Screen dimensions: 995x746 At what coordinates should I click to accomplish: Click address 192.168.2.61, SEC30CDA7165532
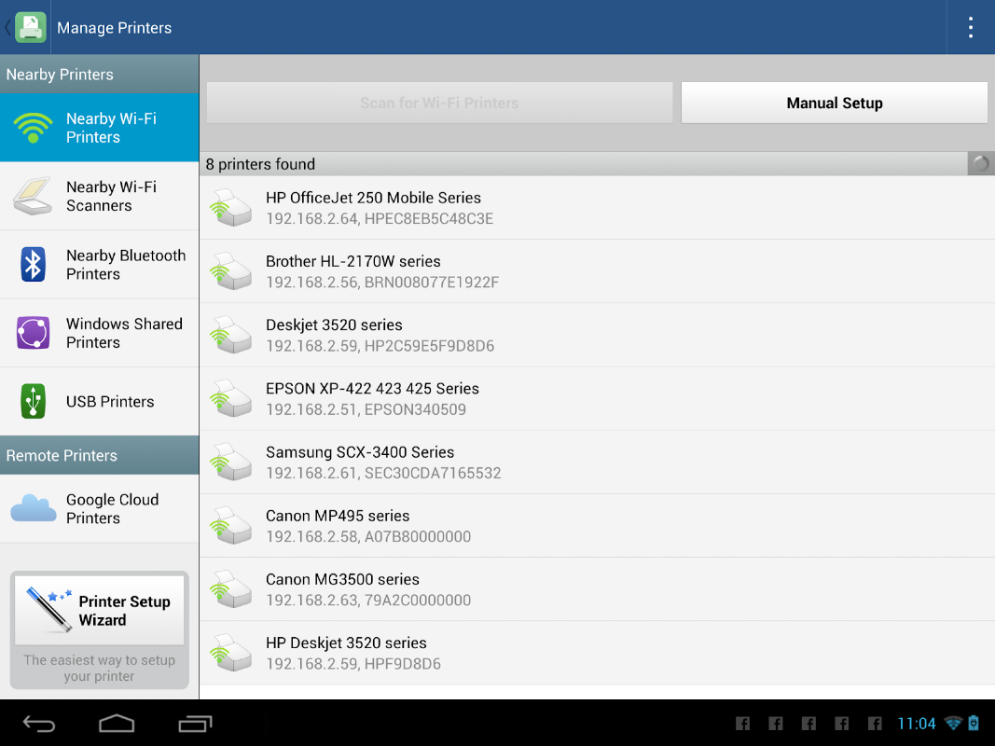pyautogui.click(x=383, y=473)
